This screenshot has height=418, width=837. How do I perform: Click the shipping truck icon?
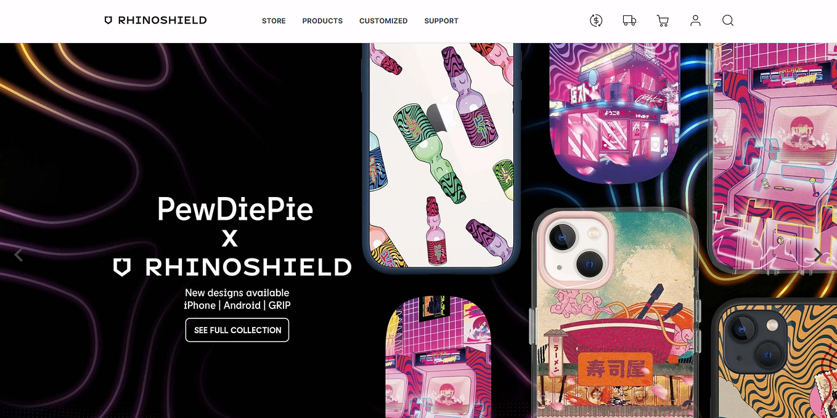click(629, 20)
